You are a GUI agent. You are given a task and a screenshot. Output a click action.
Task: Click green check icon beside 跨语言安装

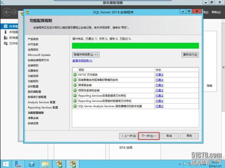(75, 85)
